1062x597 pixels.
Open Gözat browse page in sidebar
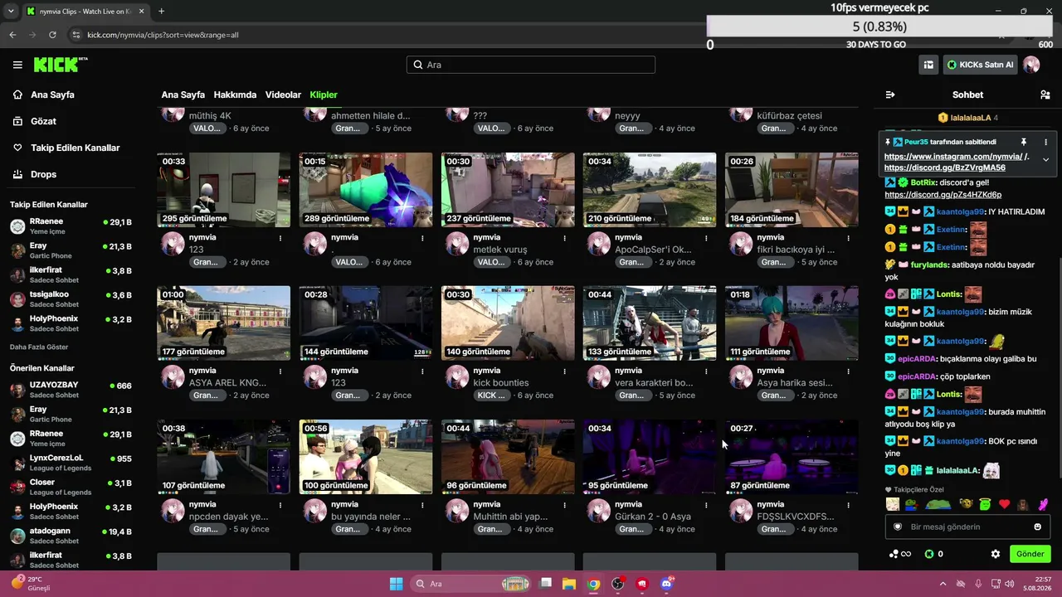(43, 121)
